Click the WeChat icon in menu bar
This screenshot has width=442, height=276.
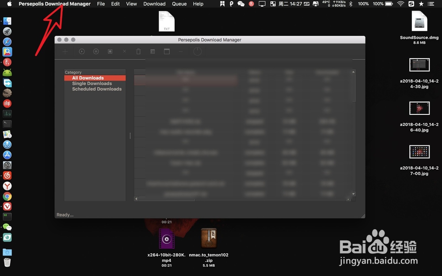[241, 4]
